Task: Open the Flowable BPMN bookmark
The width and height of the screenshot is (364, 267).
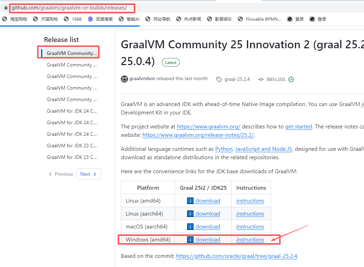Action: point(260,19)
